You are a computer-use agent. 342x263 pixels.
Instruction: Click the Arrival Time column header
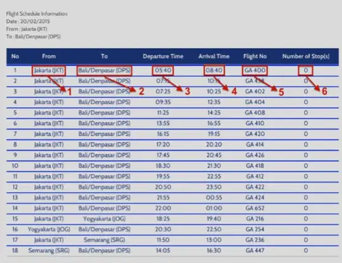click(214, 56)
